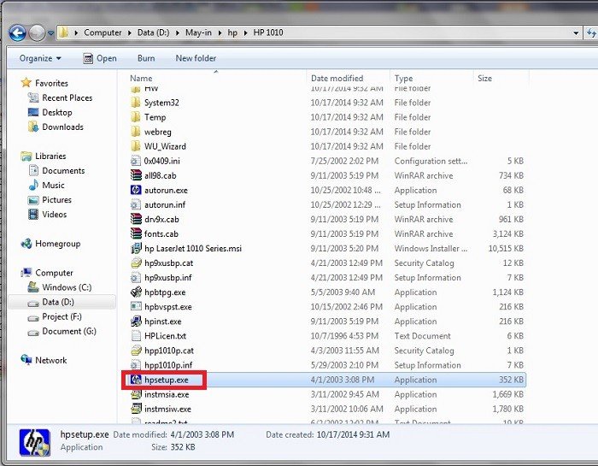Select the instmsiw.exe installer icon
This screenshot has height=466, width=598.
(136, 409)
